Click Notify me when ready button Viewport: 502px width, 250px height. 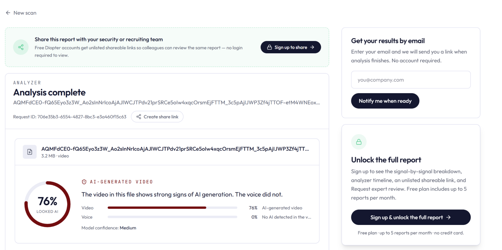pyautogui.click(x=385, y=101)
